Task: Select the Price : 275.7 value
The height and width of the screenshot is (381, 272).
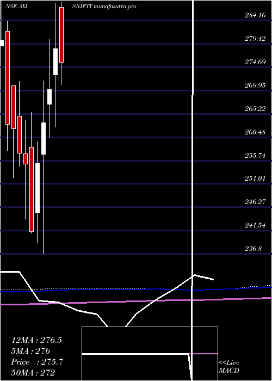Action: tap(37, 362)
